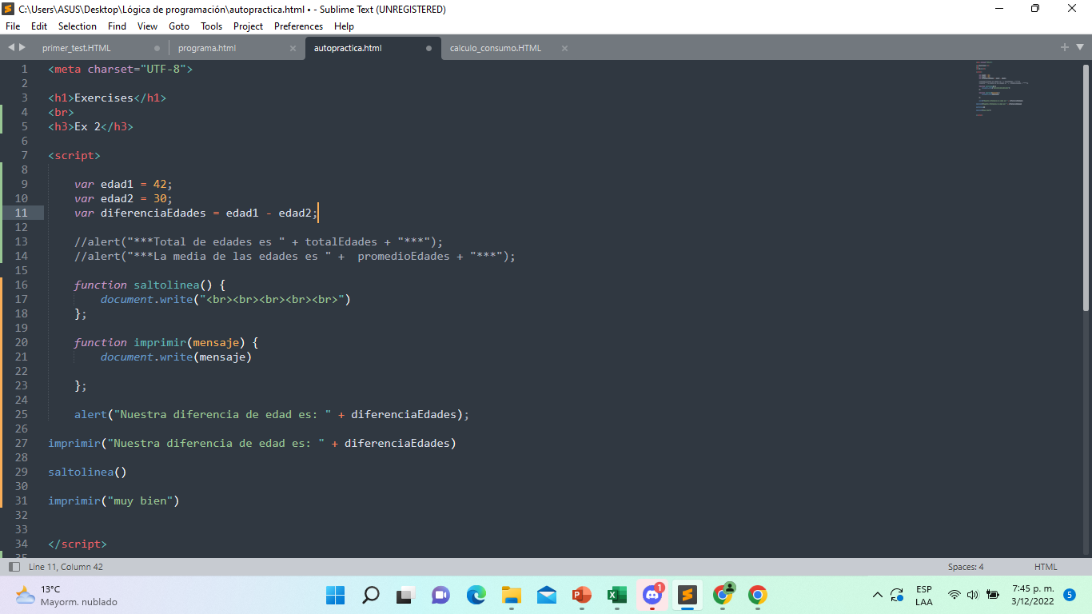Open the Goto menu

coord(179,26)
